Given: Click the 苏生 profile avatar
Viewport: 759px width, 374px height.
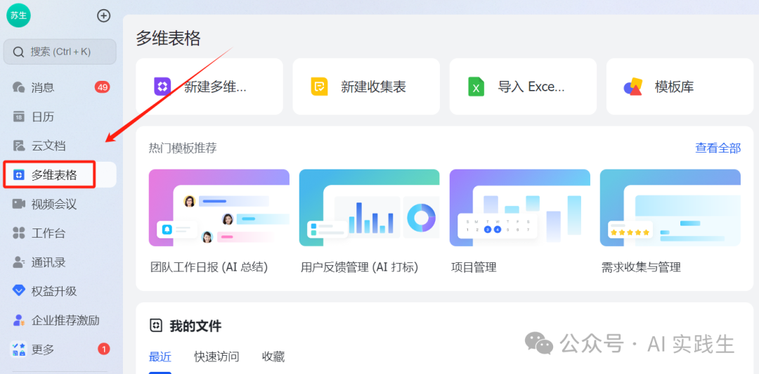Looking at the screenshot, I should tap(18, 15).
